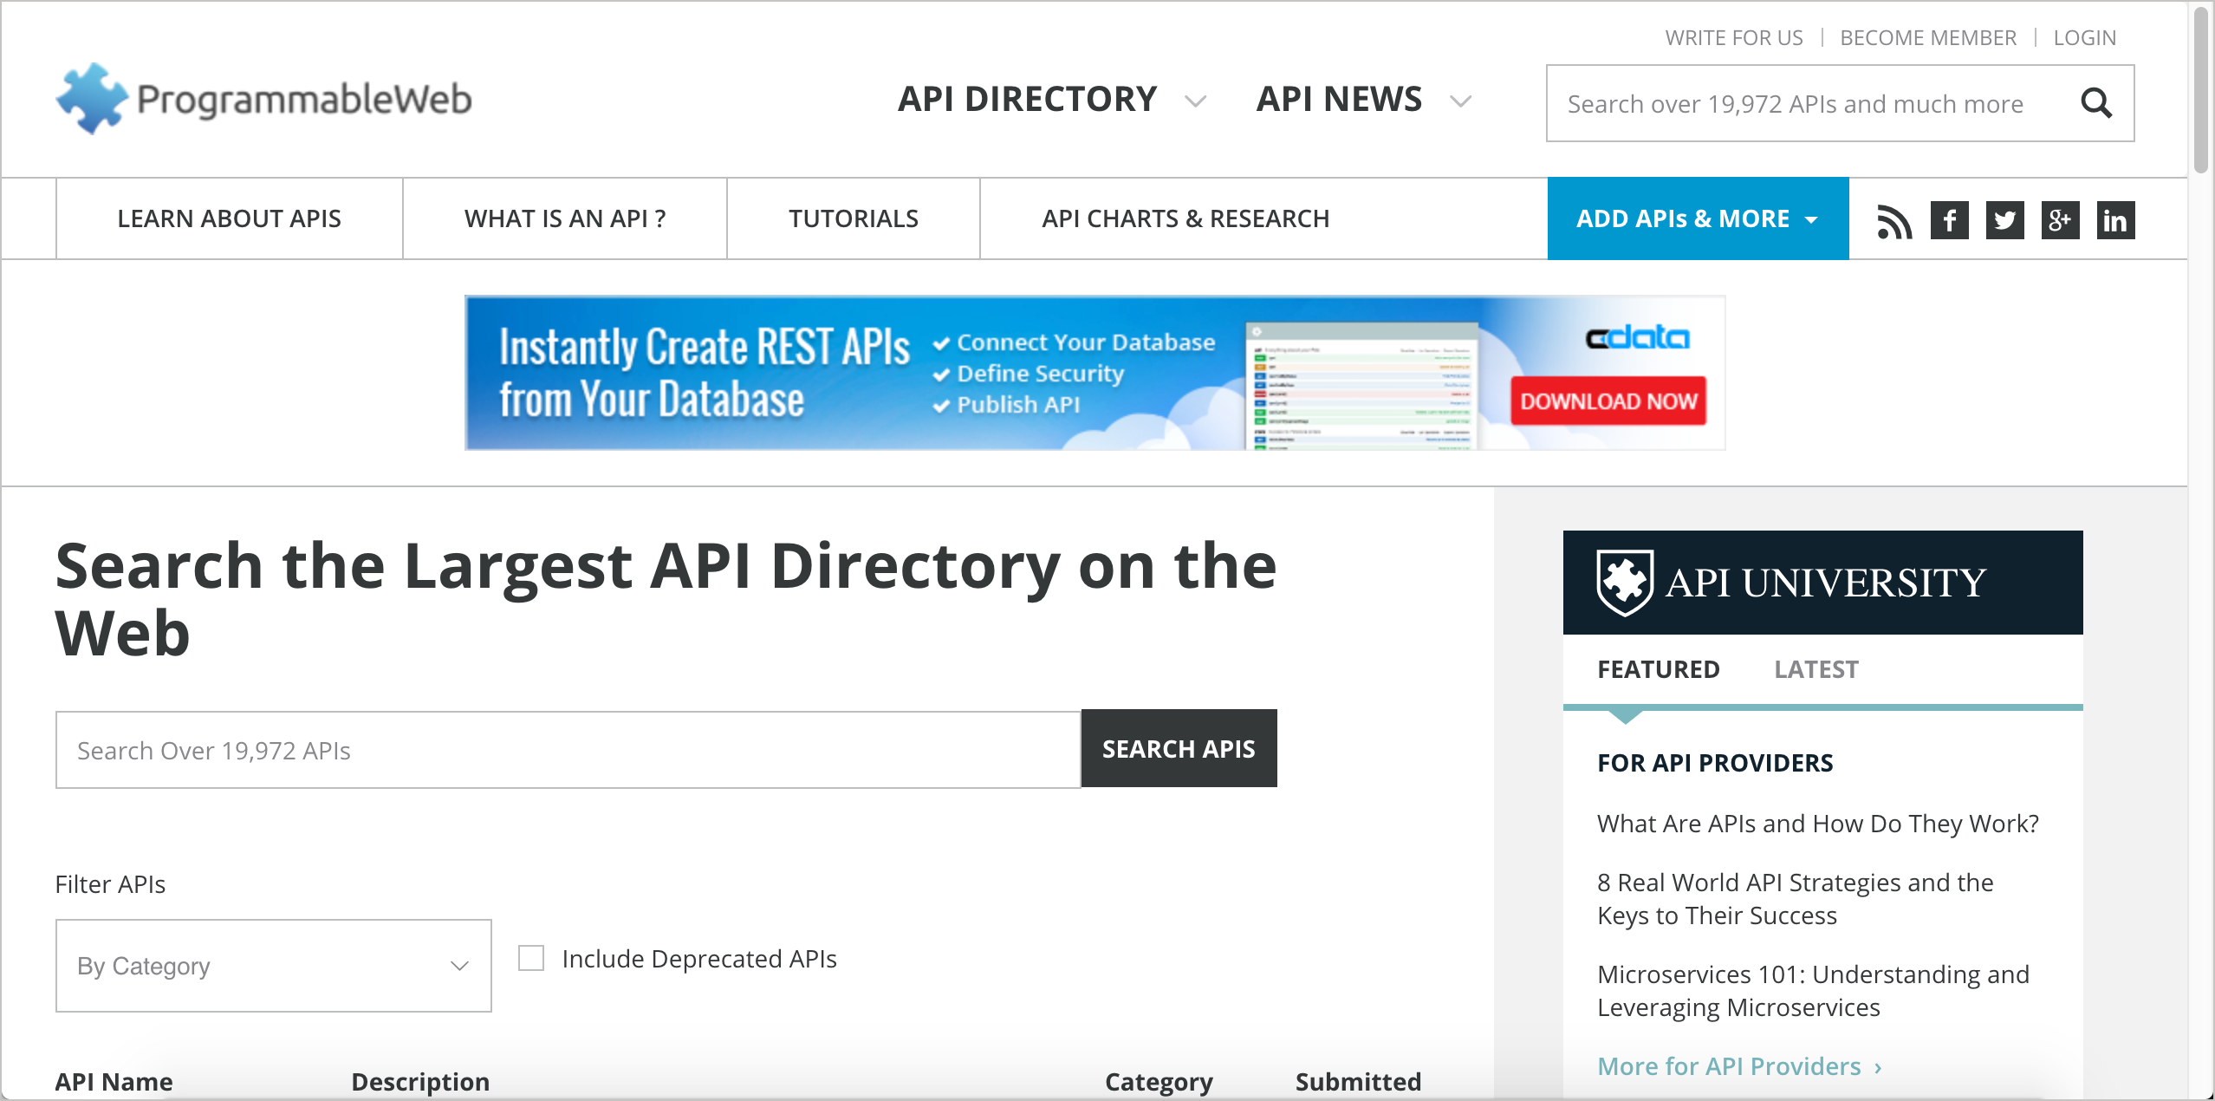Click the SEARCH APIS button
The image size is (2215, 1101).
coord(1179,748)
